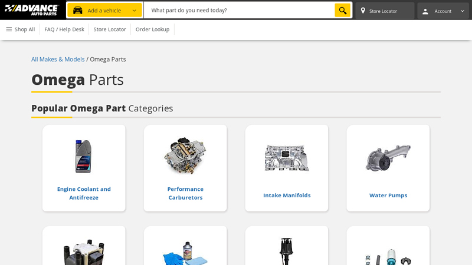472x265 pixels.
Task: Click the Omega Parts breadcrumb text
Action: click(x=108, y=59)
